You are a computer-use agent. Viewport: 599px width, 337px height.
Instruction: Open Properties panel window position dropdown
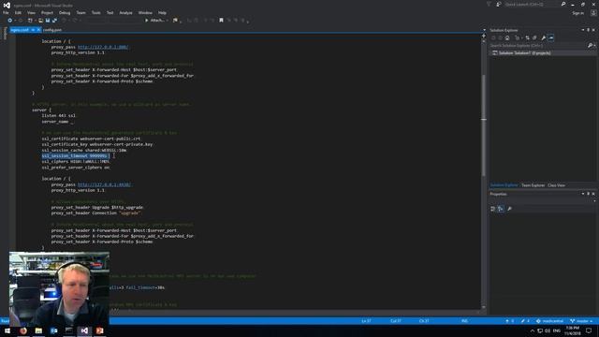583,194
